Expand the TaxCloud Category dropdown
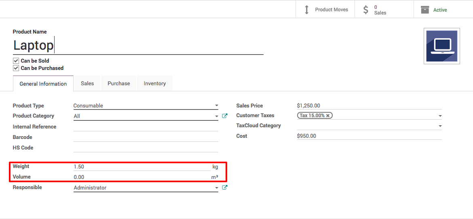Screen dimensions: 473x219 440,126
